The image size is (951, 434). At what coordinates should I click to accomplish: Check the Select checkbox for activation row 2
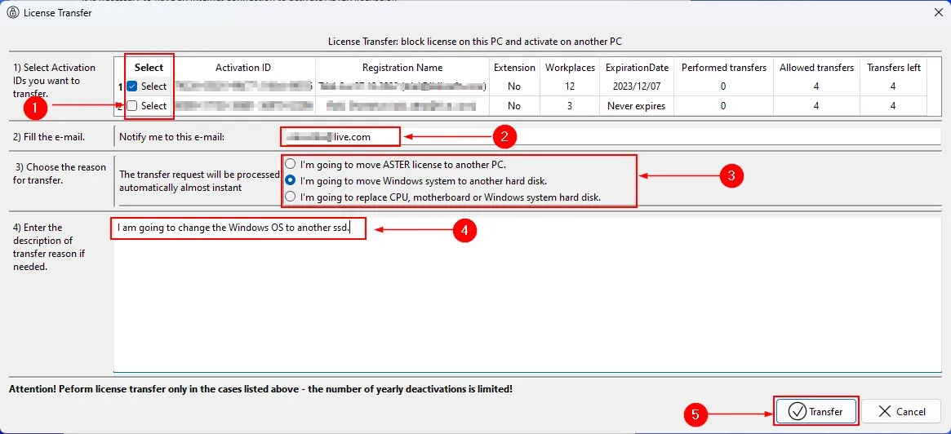coord(132,106)
